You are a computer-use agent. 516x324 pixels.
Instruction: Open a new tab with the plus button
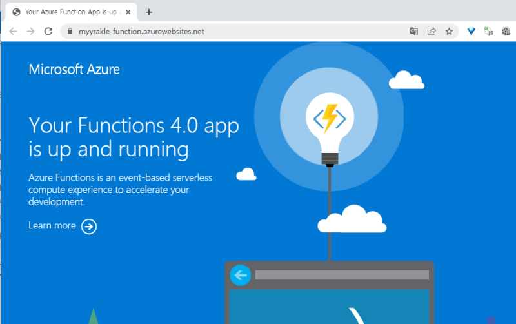coord(149,12)
